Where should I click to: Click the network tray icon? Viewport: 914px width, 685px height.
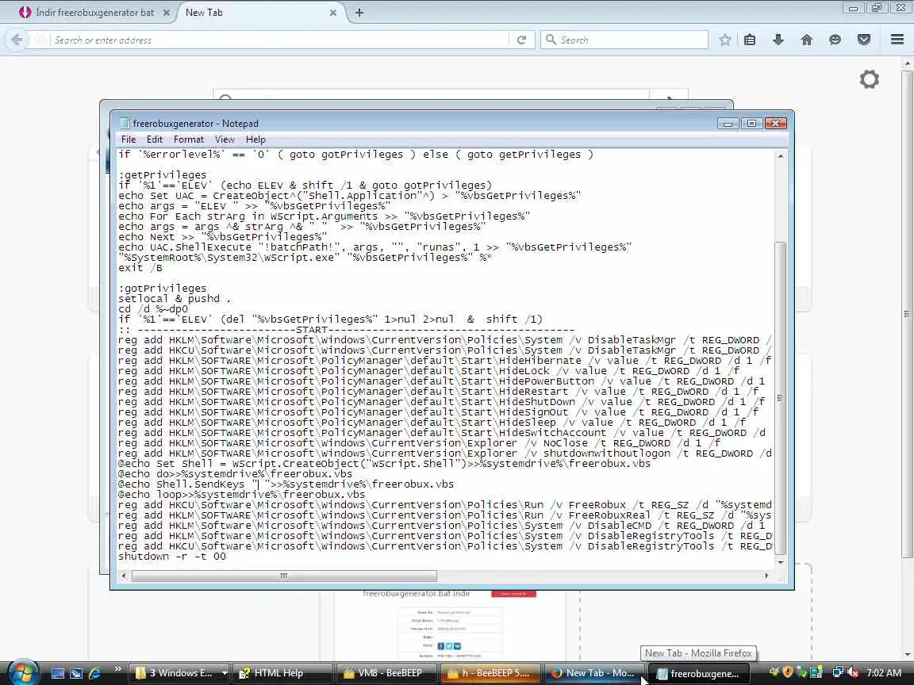click(838, 673)
